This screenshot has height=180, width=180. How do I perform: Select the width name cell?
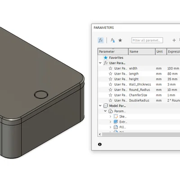tap(133, 68)
